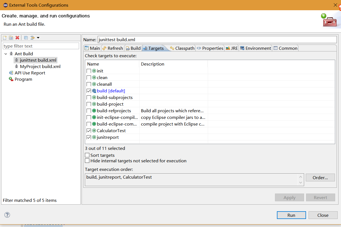341x227 pixels.
Task: Open the Environment tab
Action: [x=256, y=48]
